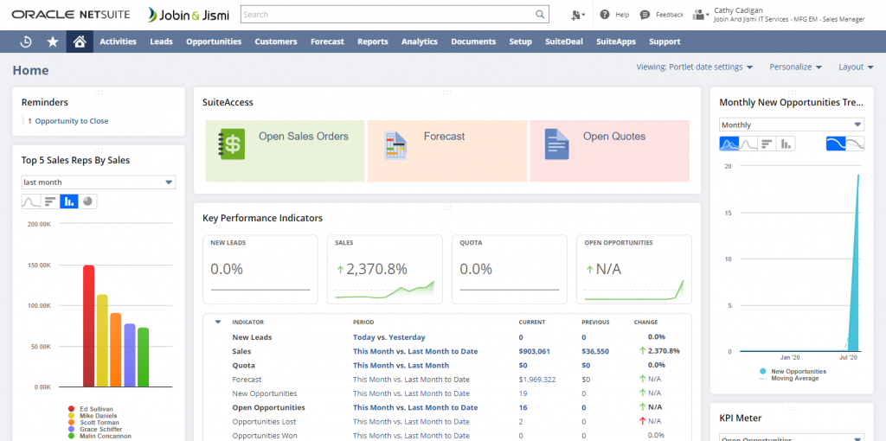The height and width of the screenshot is (441, 886).
Task: Switch Top 5 Sales Reps chart to pie
Action: point(87,201)
